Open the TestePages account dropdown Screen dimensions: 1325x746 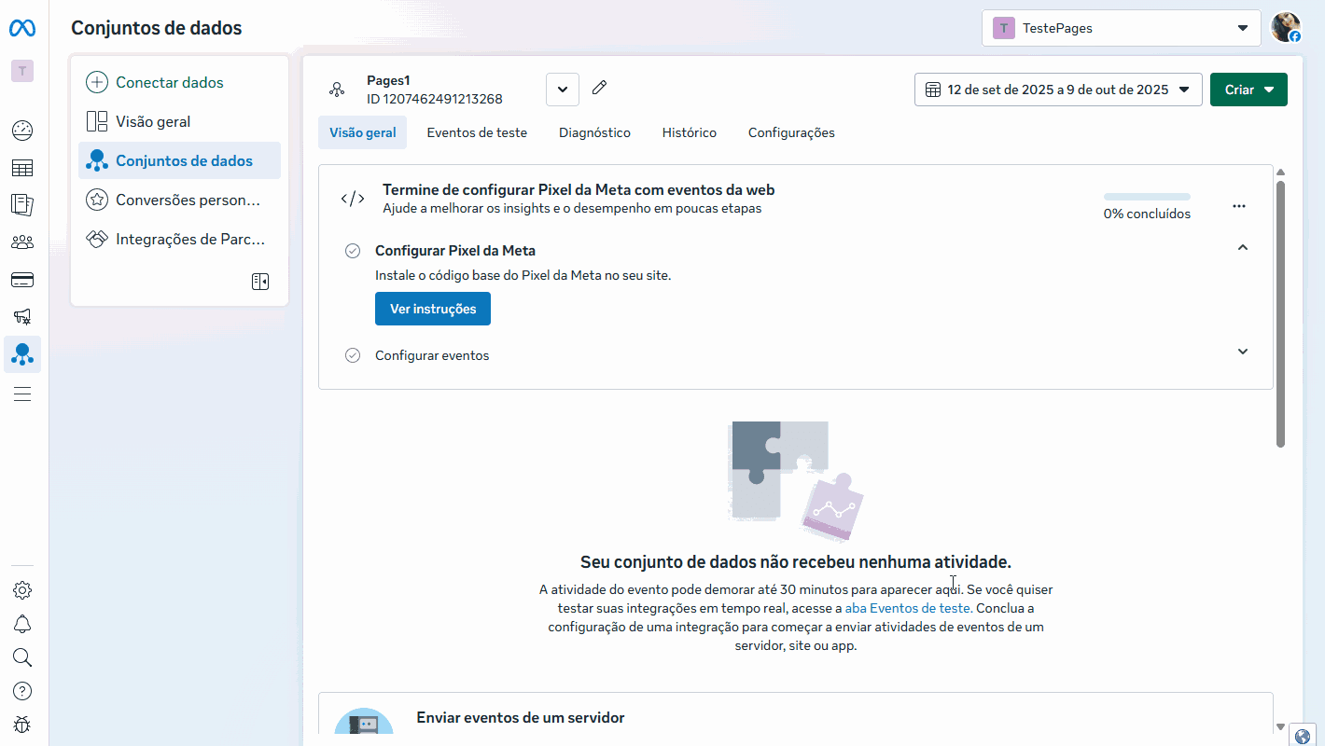1120,27
